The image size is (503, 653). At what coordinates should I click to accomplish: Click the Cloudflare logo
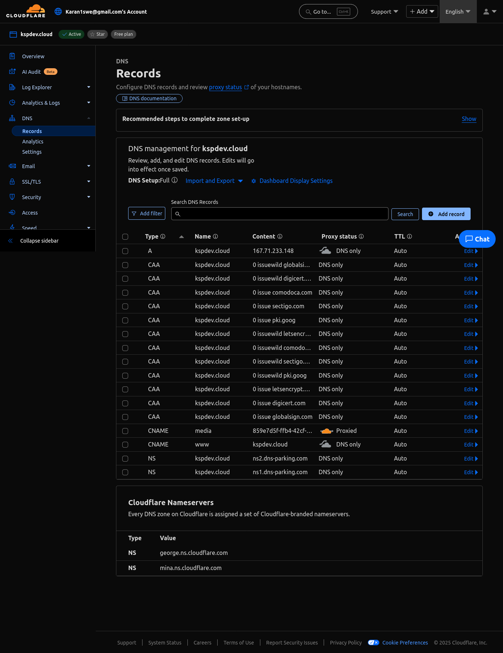point(26,11)
